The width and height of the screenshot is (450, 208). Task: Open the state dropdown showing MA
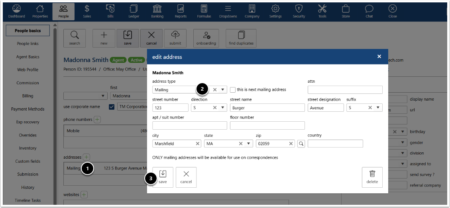click(249, 144)
